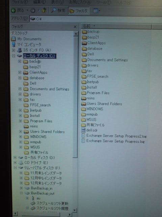Select the 共有ファイル folder in file list
The width and height of the screenshot is (162, 217).
(x=93, y=125)
